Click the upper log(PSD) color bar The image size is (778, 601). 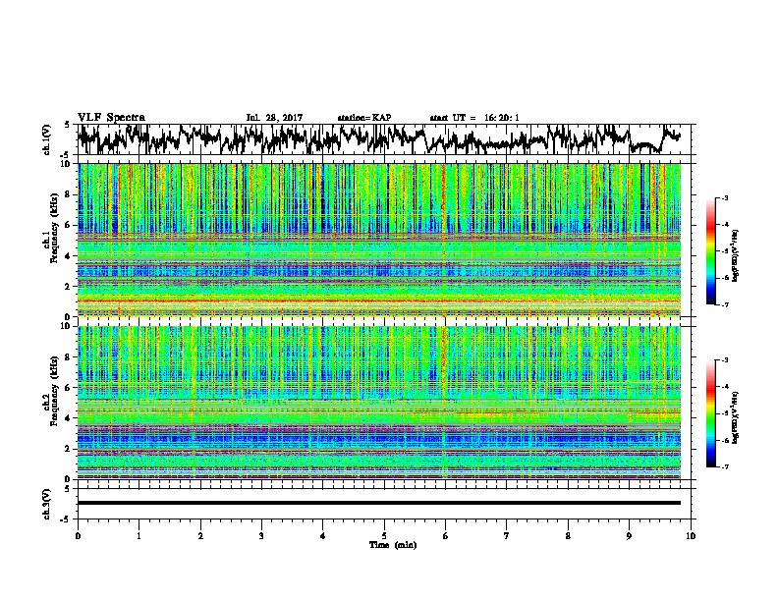710,251
